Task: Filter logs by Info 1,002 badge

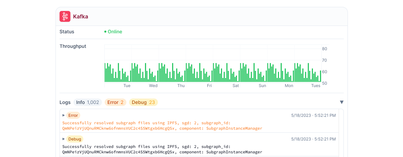Action: pyautogui.click(x=87, y=102)
